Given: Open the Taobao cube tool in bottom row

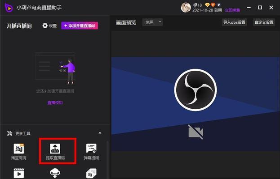Looking at the screenshot, I should (91, 173).
